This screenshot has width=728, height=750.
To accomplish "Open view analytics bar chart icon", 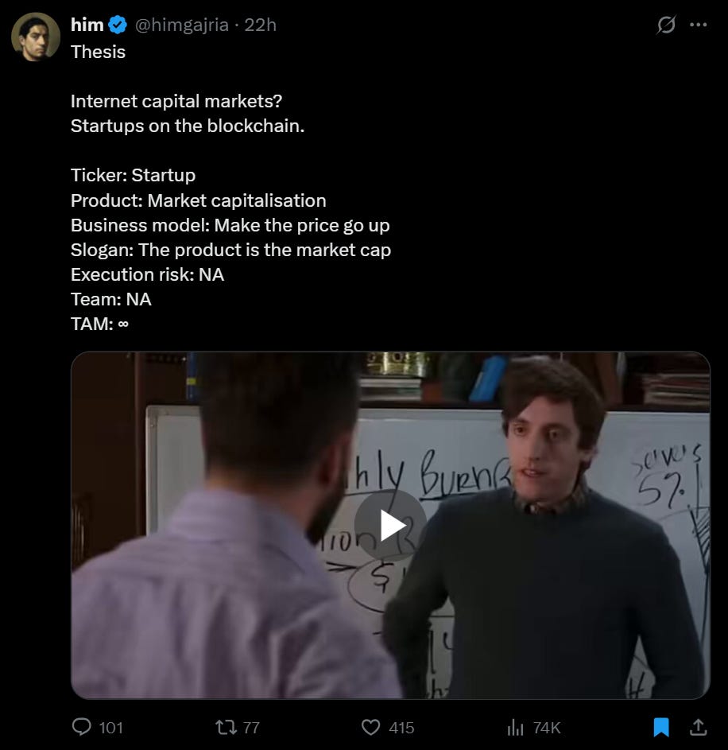I will 515,728.
